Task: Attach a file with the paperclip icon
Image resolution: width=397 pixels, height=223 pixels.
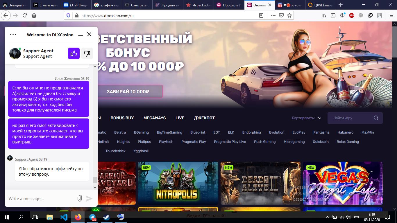Action: [79, 198]
